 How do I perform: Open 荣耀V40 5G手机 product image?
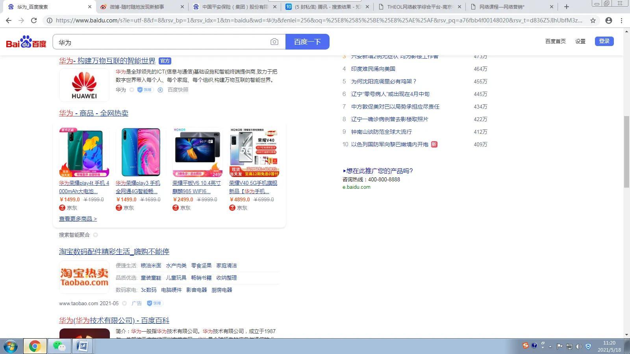[x=254, y=152]
